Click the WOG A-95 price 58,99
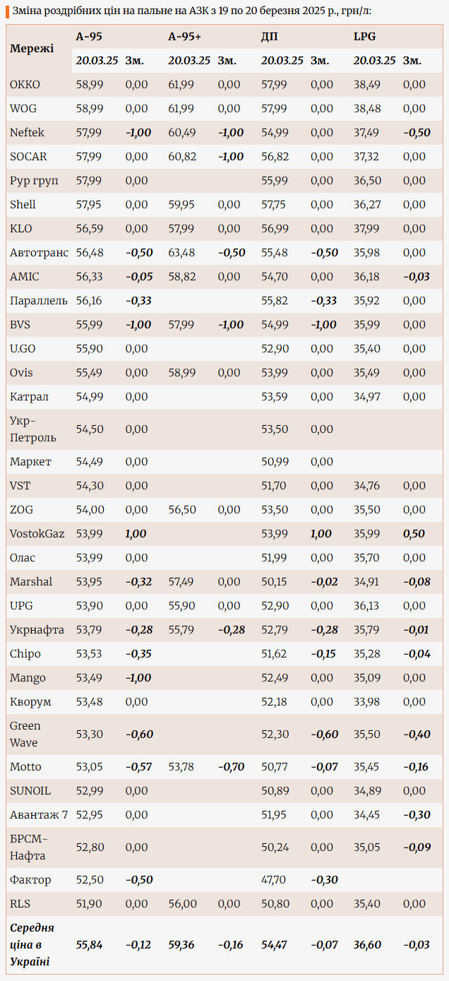The width and height of the screenshot is (449, 981). coord(89,109)
